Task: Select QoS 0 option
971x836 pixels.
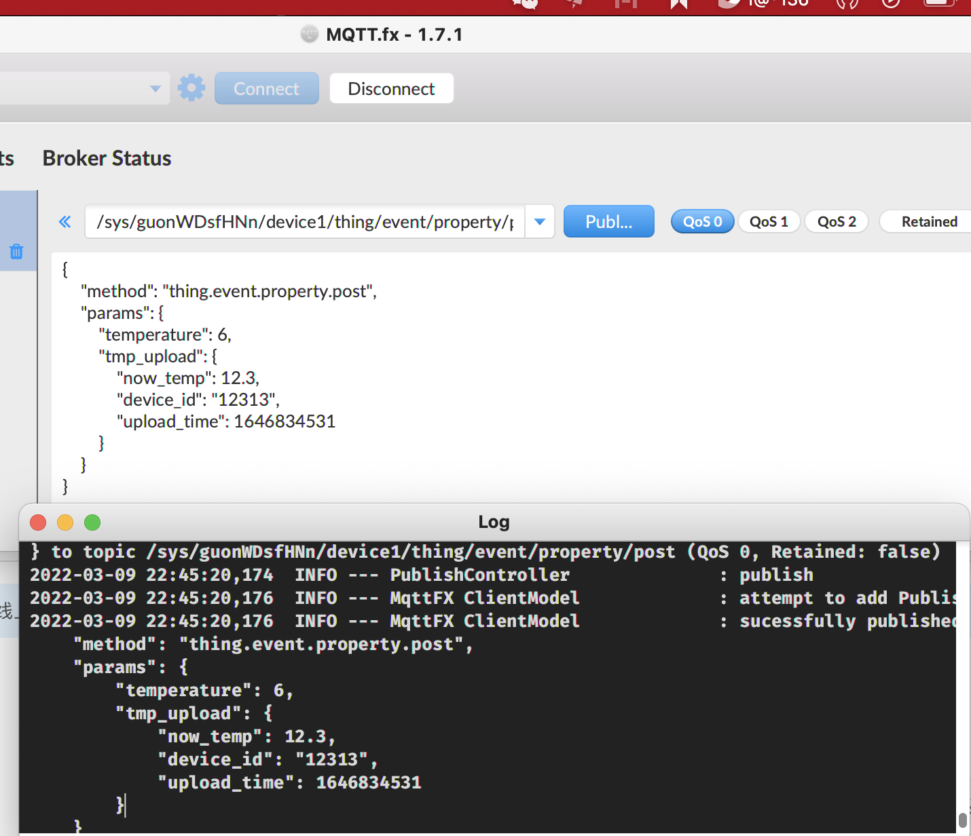Action: (703, 221)
